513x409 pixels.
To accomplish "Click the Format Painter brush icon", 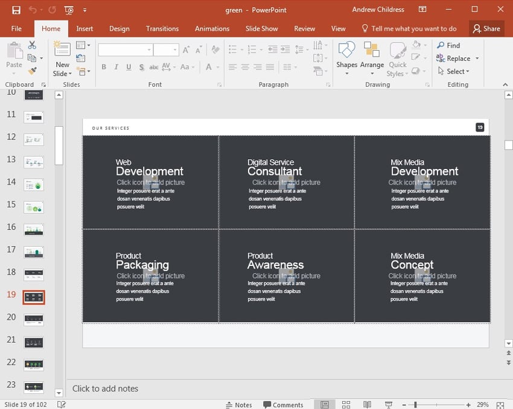I will (x=32, y=71).
